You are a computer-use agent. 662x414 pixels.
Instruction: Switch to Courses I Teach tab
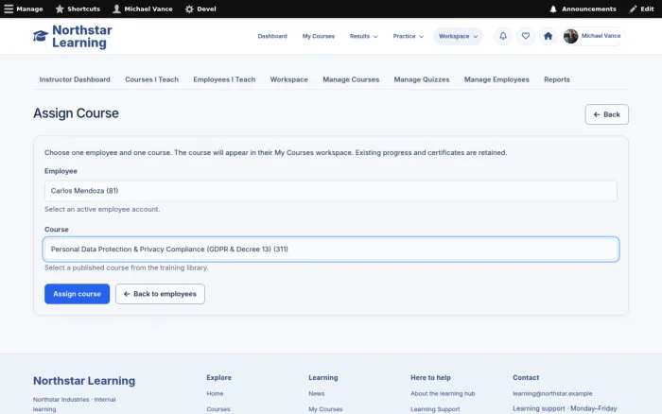coord(151,79)
